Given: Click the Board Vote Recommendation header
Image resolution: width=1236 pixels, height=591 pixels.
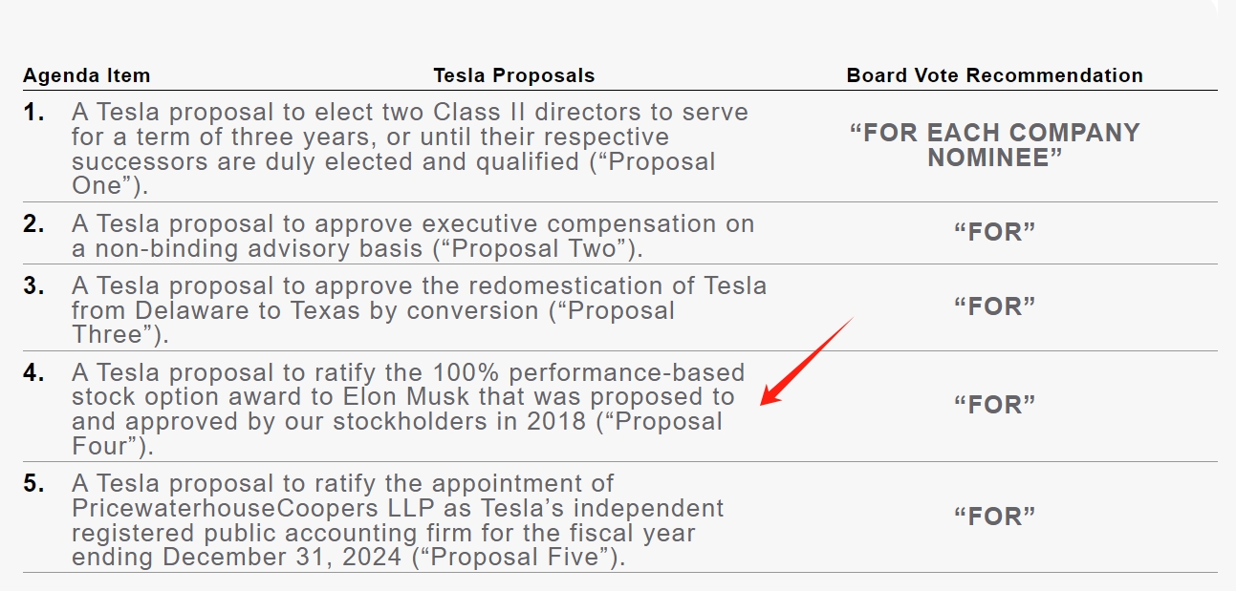Looking at the screenshot, I should [x=994, y=75].
